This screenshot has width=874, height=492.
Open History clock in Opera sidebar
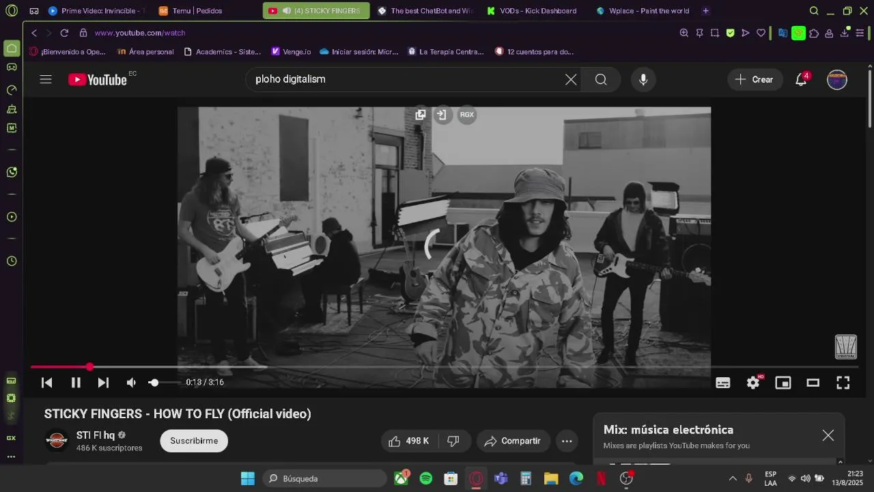12,261
